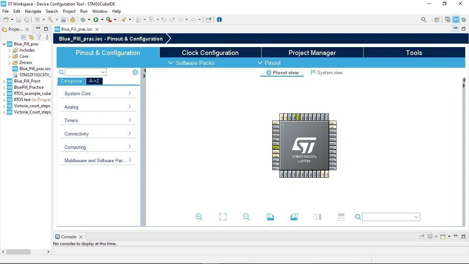Expand the Timers category

pyautogui.click(x=98, y=120)
